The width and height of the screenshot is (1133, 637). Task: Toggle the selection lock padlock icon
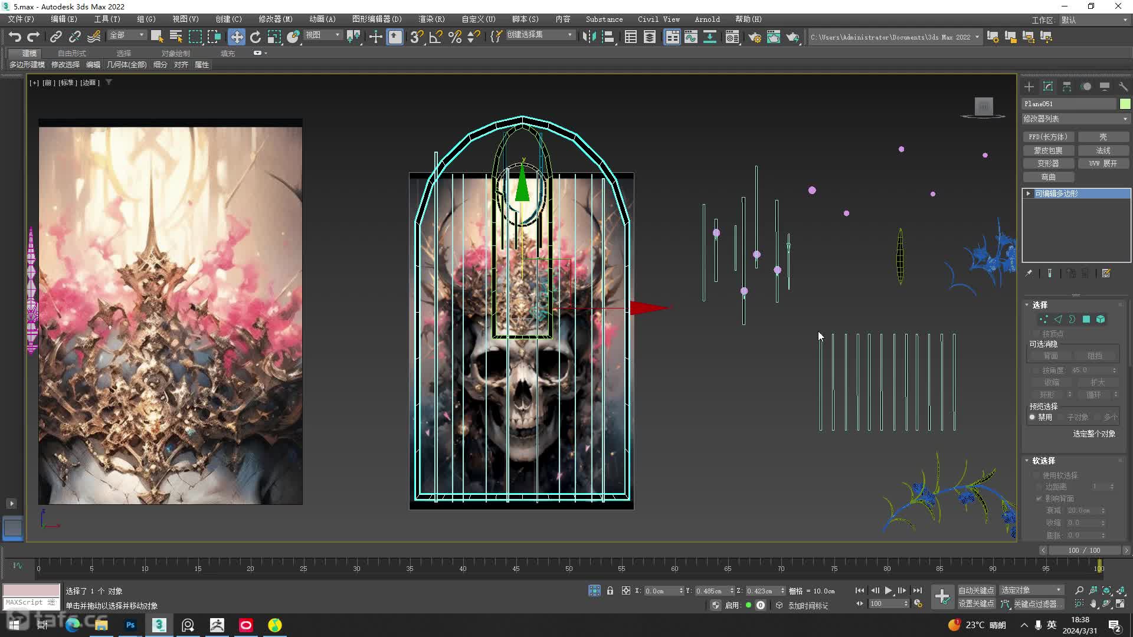(x=610, y=590)
